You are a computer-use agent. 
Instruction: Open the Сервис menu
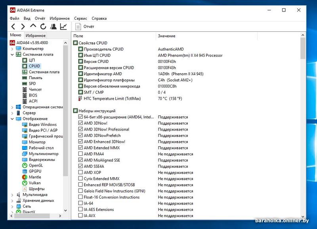click(x=80, y=18)
